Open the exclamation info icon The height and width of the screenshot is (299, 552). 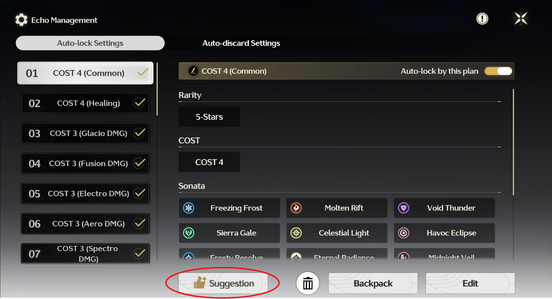pos(482,19)
